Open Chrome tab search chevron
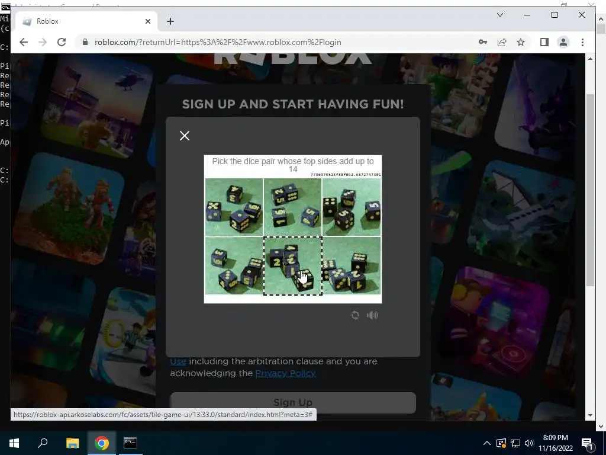Screen dimensions: 606x455 (499, 15)
